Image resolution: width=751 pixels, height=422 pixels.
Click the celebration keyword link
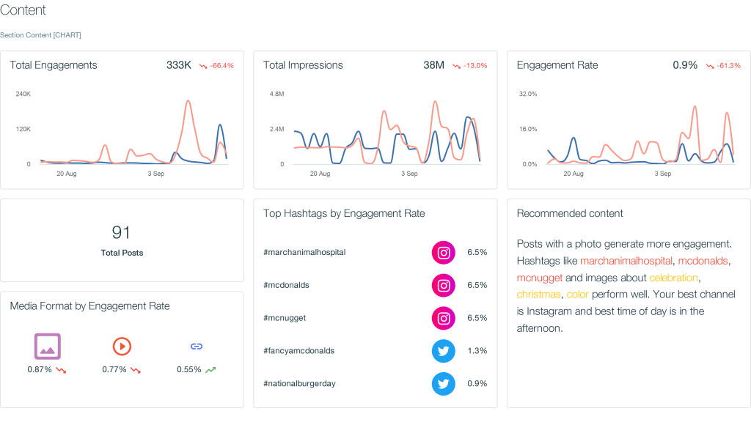coord(674,277)
